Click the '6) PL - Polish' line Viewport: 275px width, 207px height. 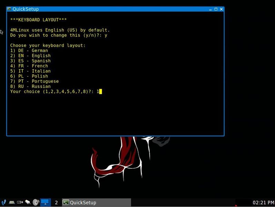click(x=29, y=76)
